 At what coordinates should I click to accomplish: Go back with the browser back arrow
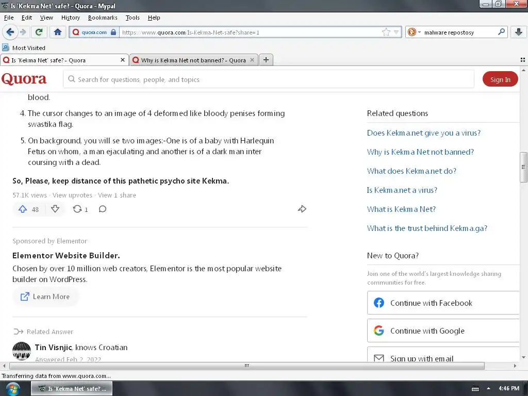(10, 32)
